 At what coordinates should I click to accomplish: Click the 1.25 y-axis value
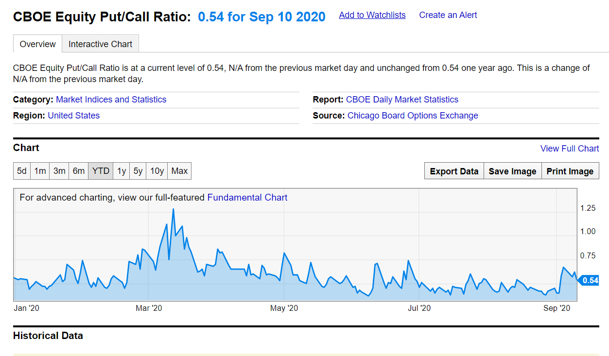point(588,208)
